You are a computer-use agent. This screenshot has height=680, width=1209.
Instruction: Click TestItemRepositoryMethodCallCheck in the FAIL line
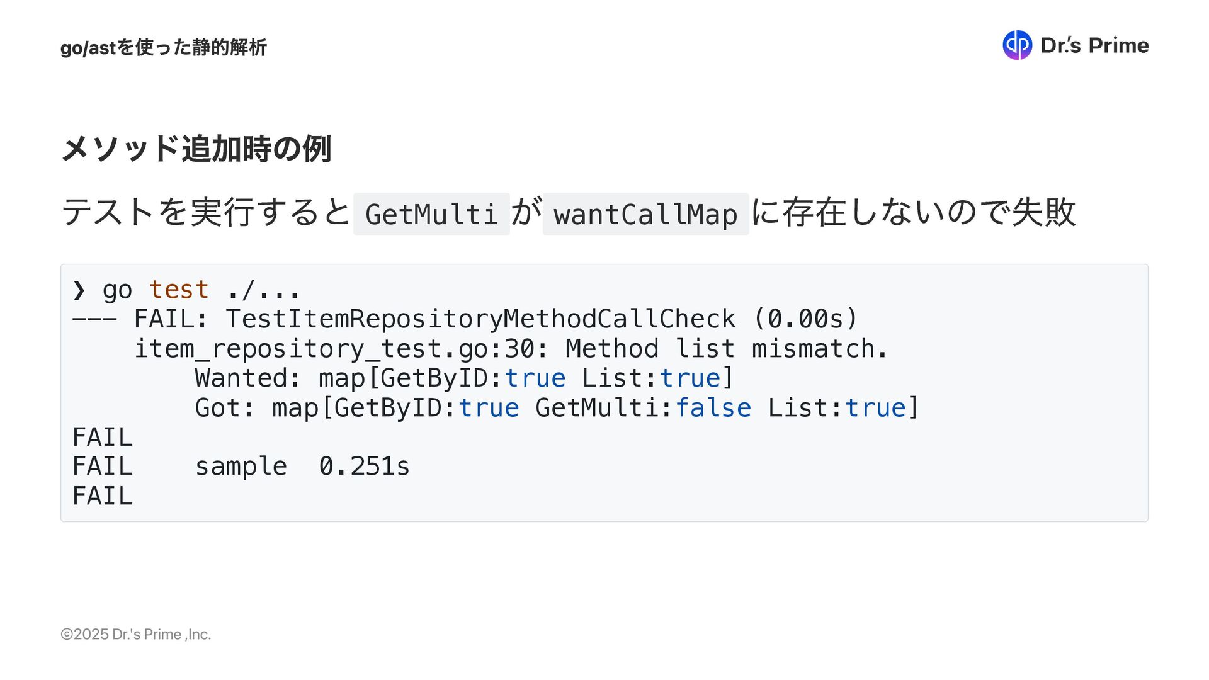tap(480, 319)
